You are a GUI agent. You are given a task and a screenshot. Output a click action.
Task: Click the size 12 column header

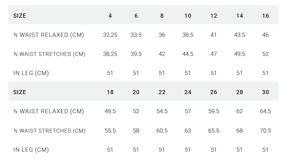[x=214, y=16]
